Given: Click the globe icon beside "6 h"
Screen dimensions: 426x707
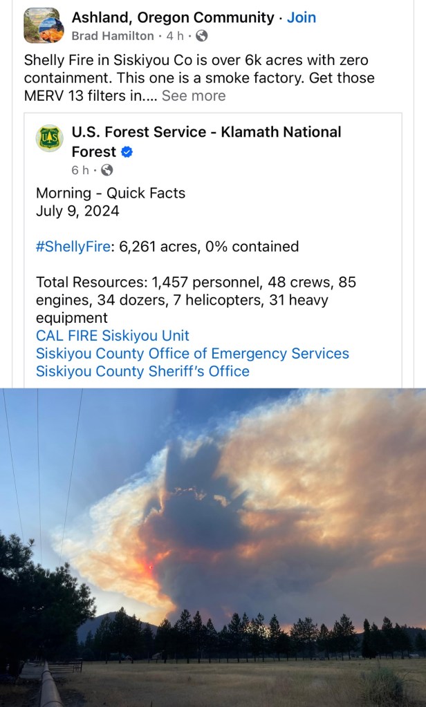Looking at the screenshot, I should pos(107,170).
